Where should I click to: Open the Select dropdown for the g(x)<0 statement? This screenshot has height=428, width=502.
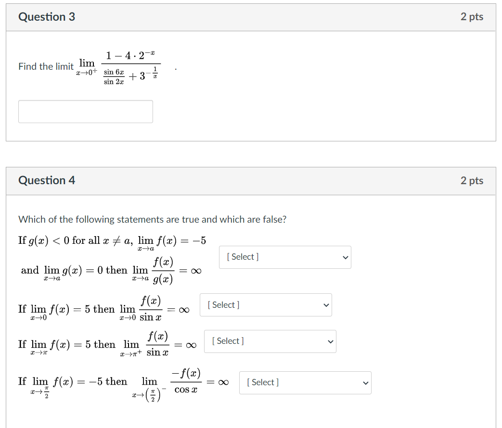coord(285,257)
